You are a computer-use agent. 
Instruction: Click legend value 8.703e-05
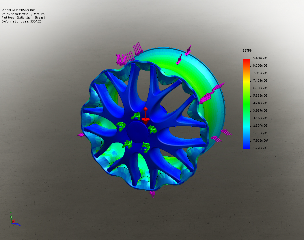coord(260,66)
